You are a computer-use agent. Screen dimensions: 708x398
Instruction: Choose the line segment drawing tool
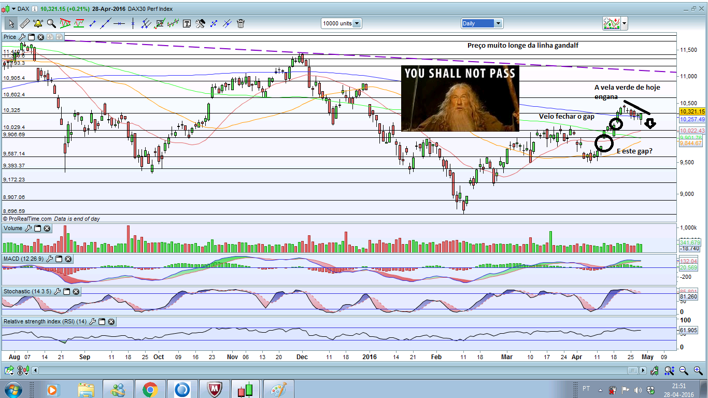(93, 23)
